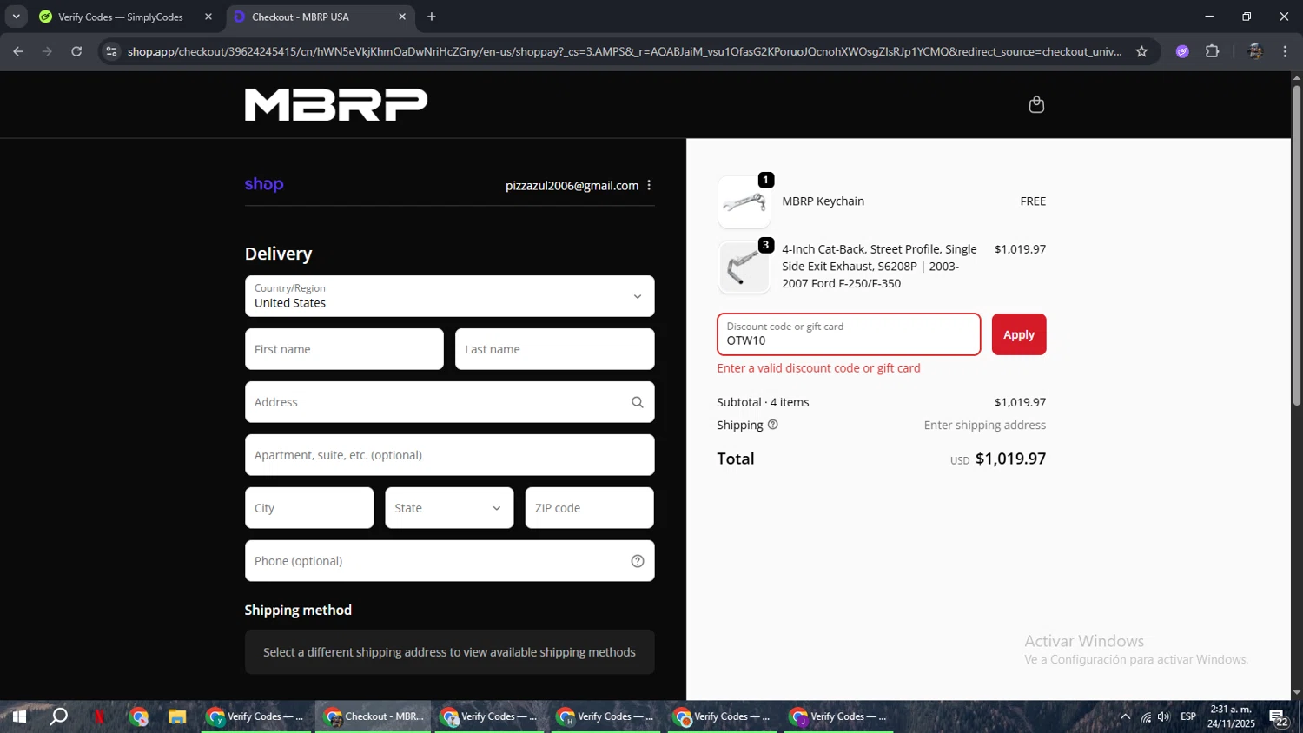The image size is (1303, 733).
Task: Click the Cat-Back exhaust product thumbnail
Action: click(x=744, y=267)
